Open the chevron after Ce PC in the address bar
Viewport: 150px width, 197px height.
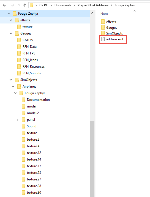51,6
